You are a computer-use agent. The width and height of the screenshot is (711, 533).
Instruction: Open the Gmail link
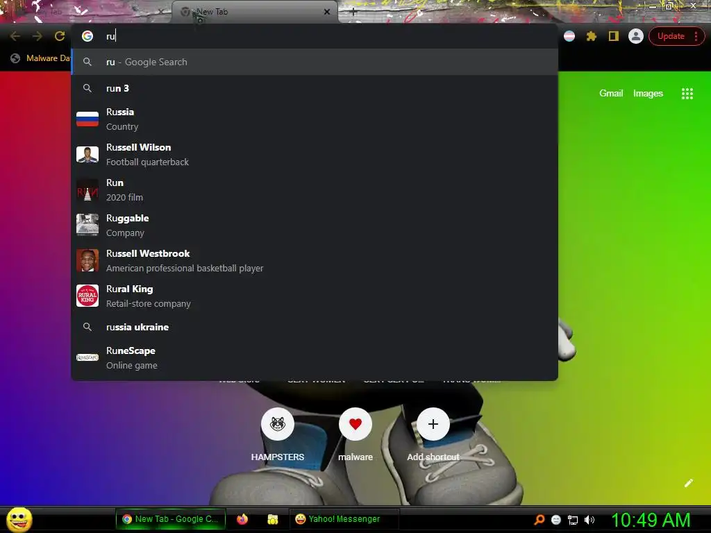(x=611, y=94)
